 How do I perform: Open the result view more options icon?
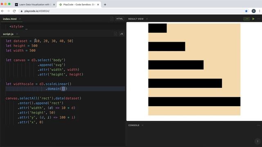[x=259, y=19]
